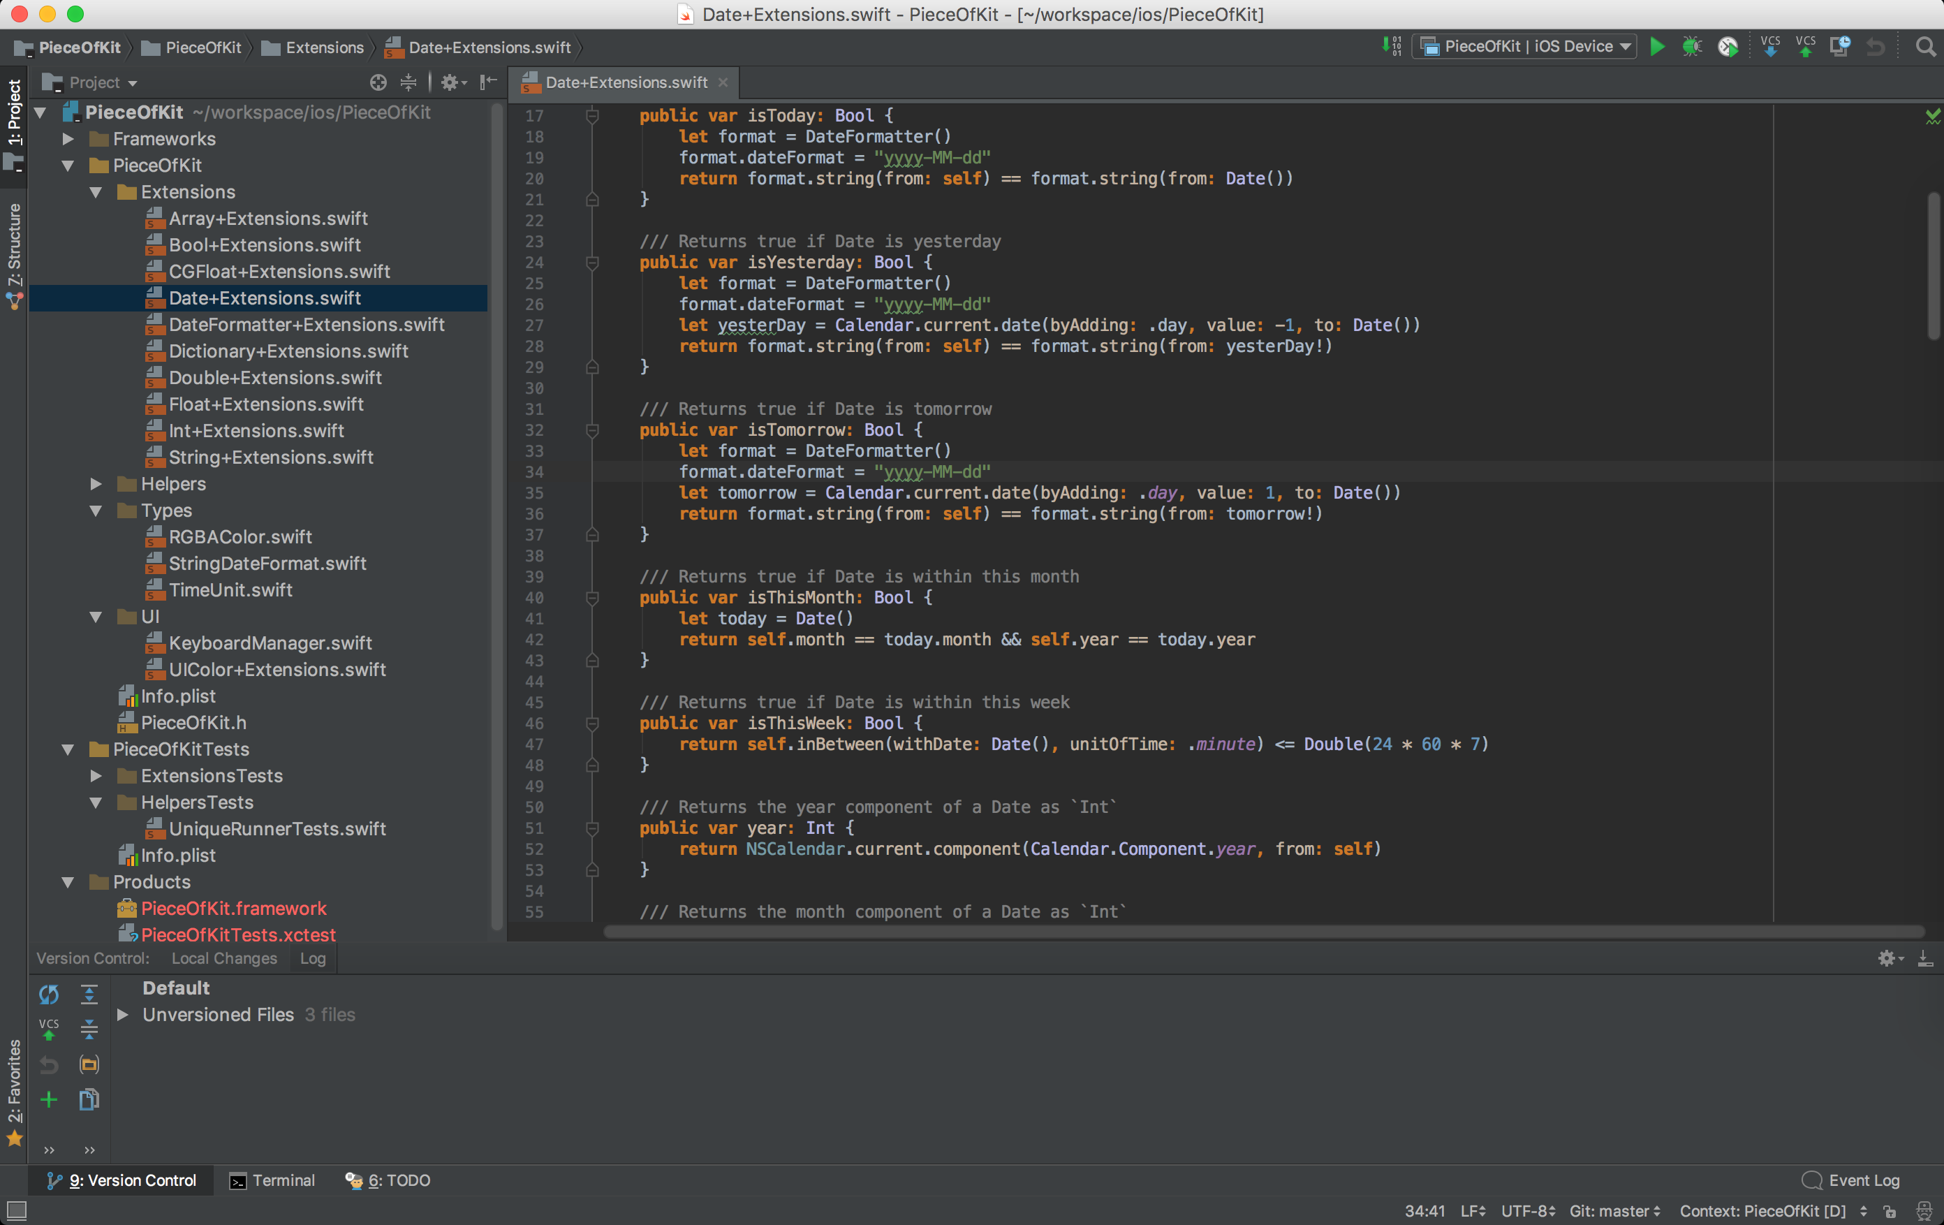Toggle fold marker for isThisMonth property
The image size is (1944, 1225).
591,599
